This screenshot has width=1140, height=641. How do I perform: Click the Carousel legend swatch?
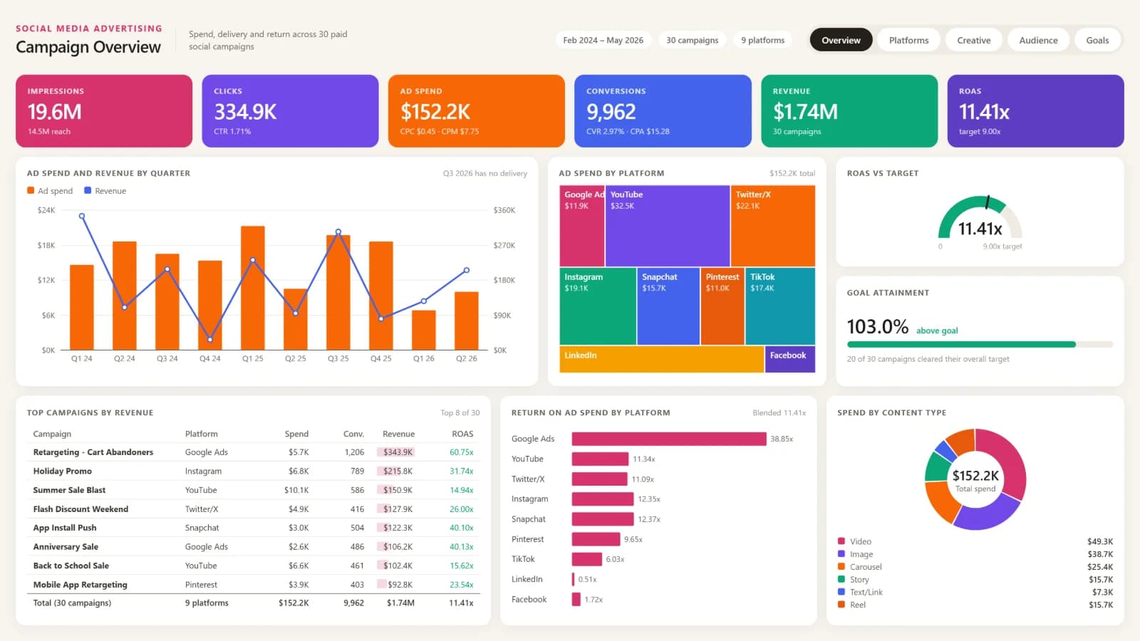(841, 567)
